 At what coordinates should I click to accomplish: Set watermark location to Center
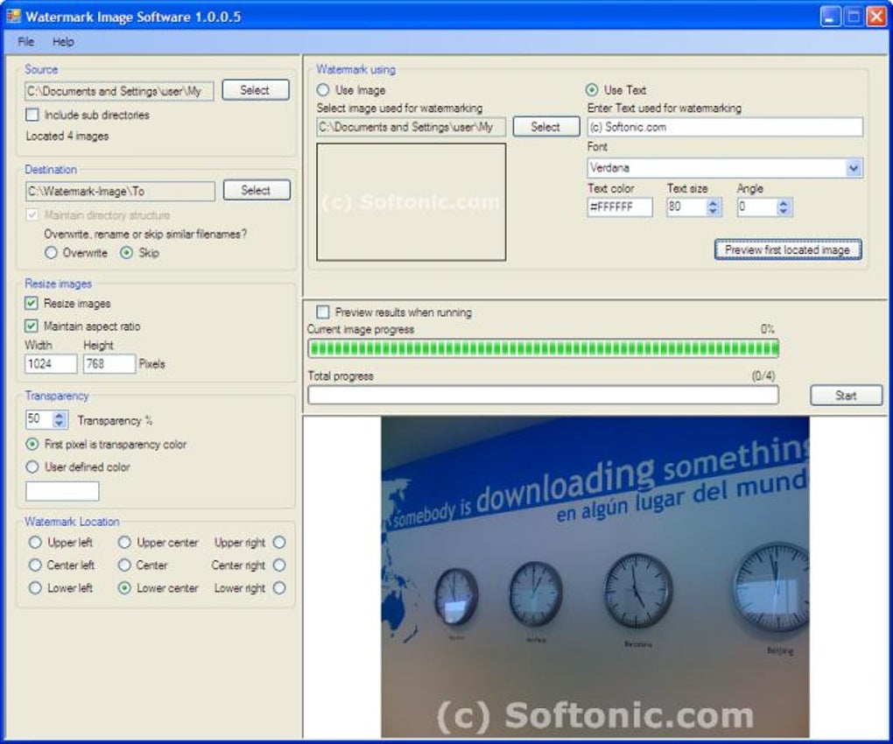coord(124,565)
